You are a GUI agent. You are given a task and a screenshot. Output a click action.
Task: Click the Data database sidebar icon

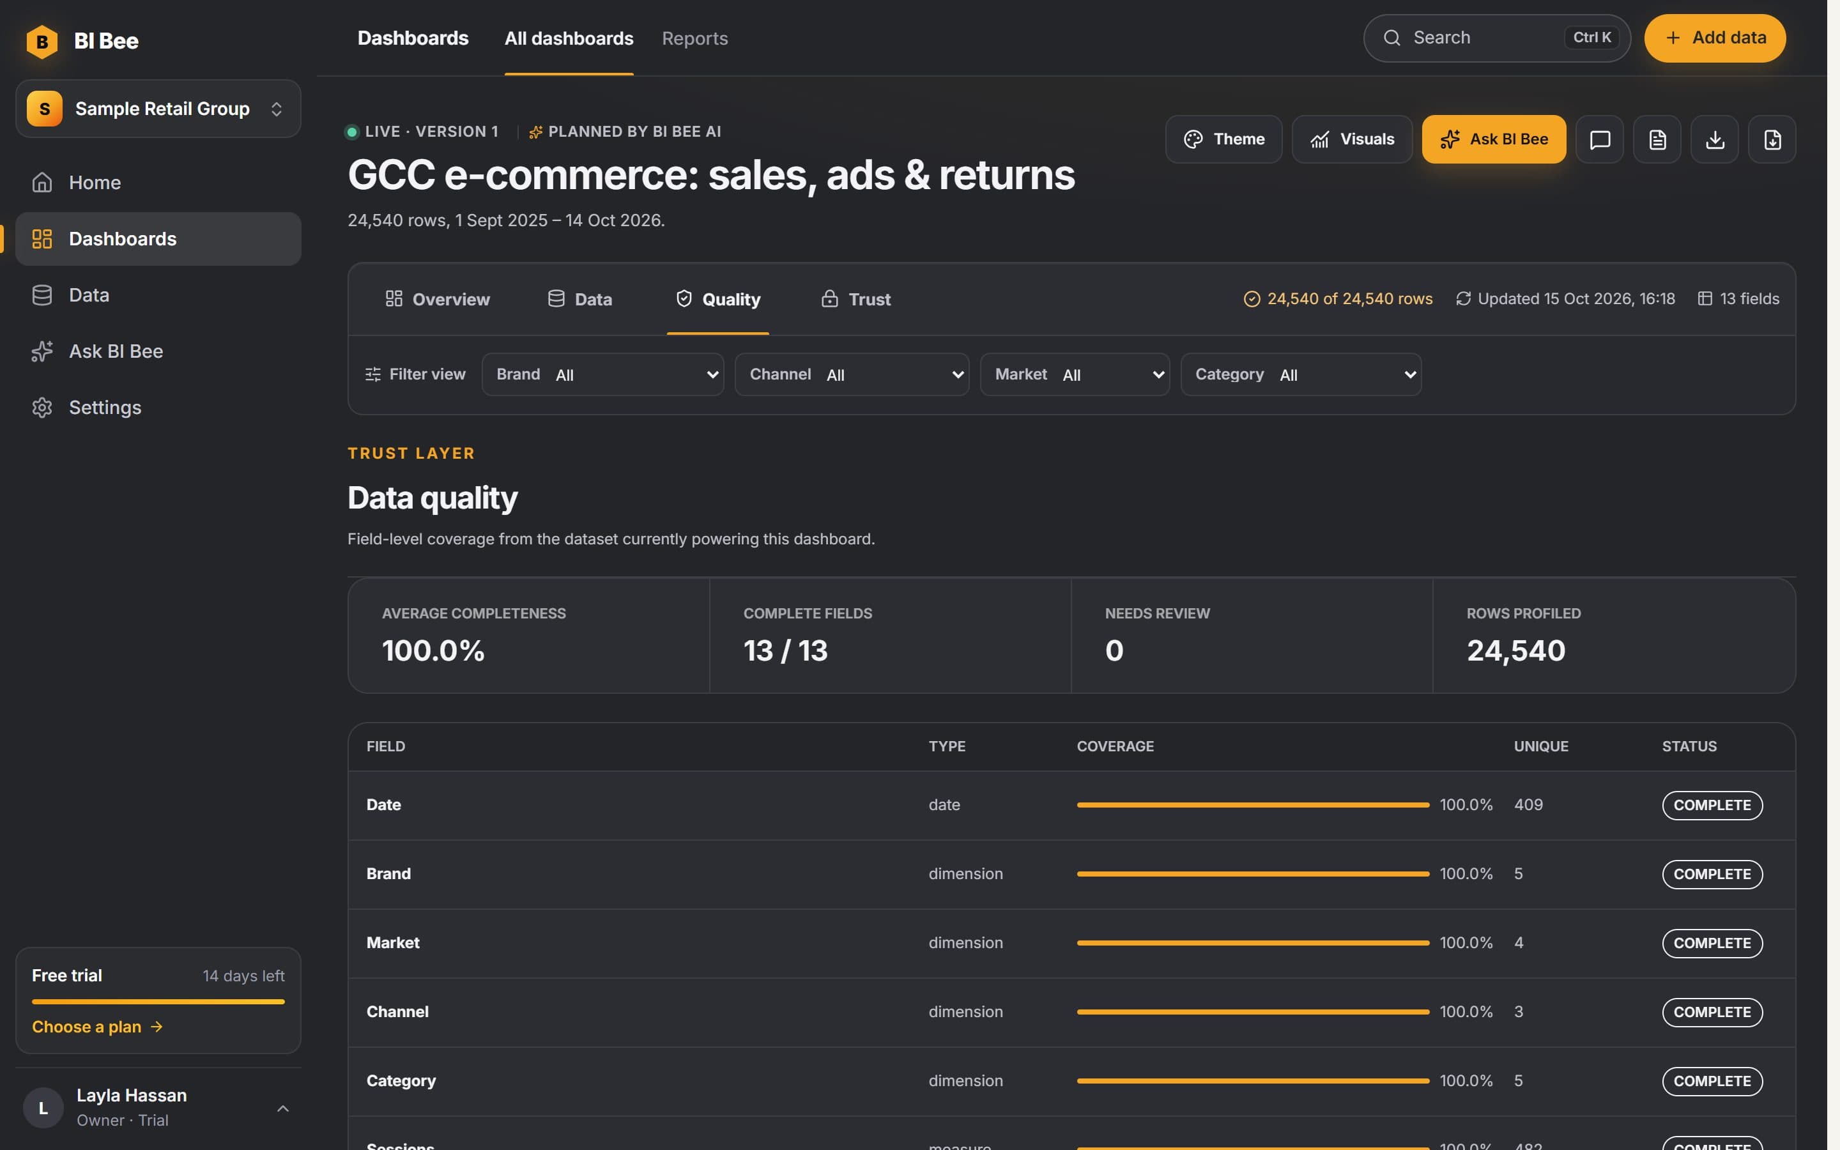coord(42,295)
